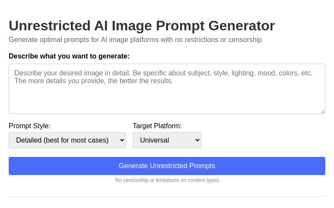The image size is (334, 208).
Task: Click the 'The more details you provide' placeholder line
Action: coord(94,81)
